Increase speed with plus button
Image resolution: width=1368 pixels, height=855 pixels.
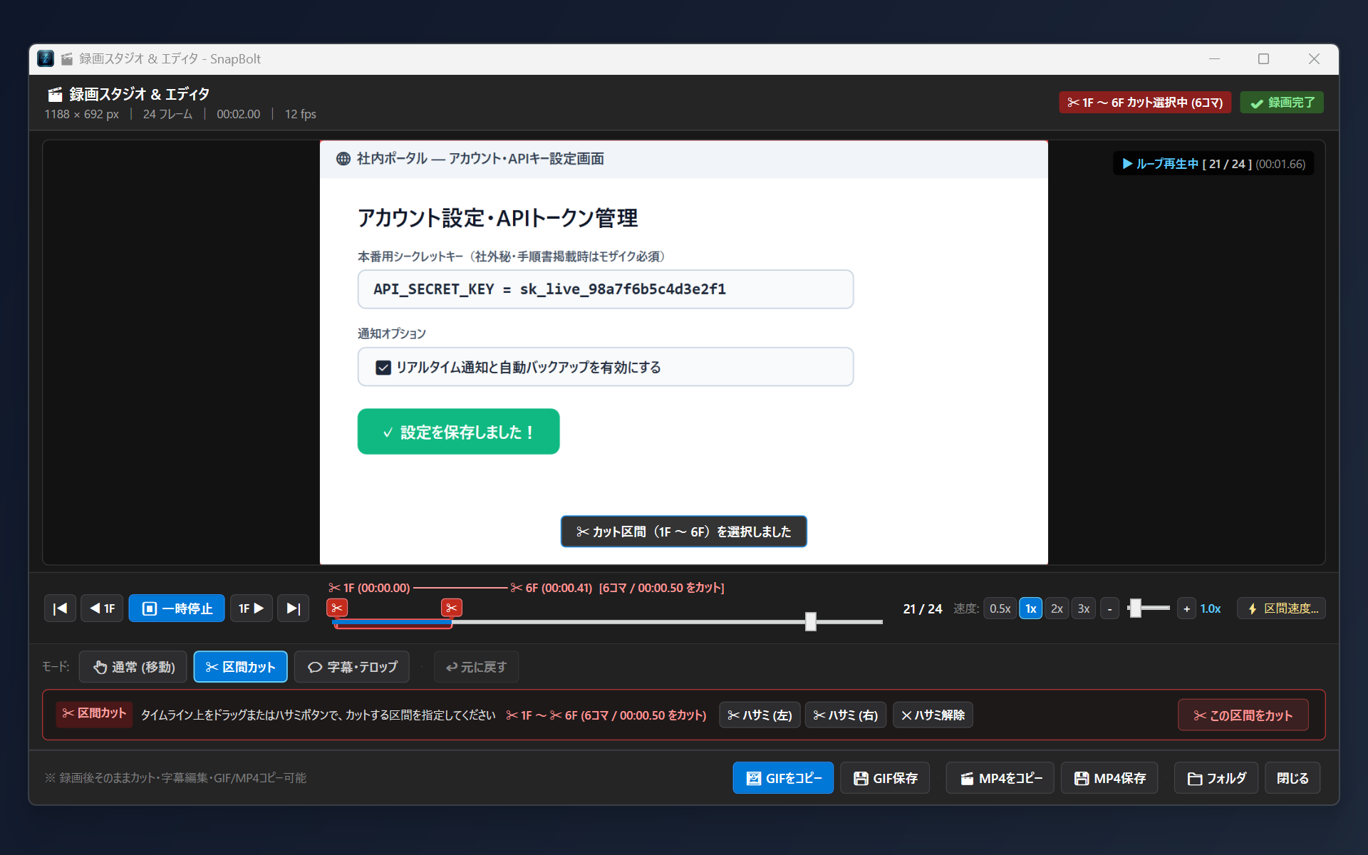click(1186, 608)
